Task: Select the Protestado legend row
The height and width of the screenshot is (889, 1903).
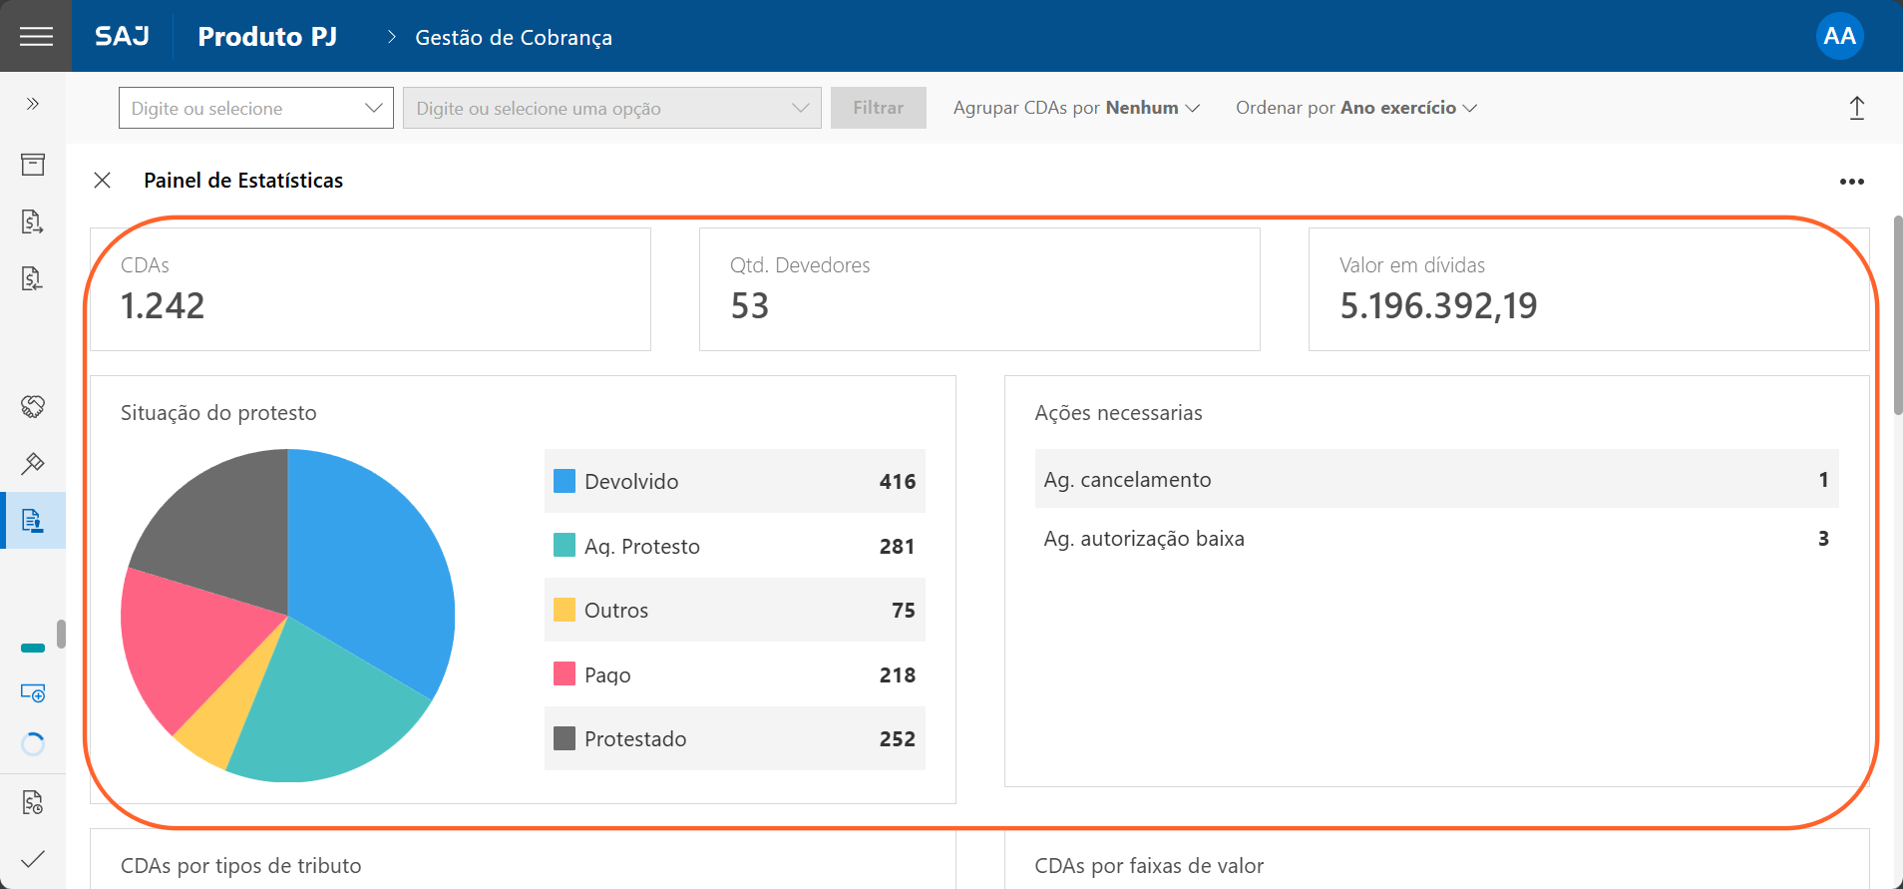Action: (734, 738)
